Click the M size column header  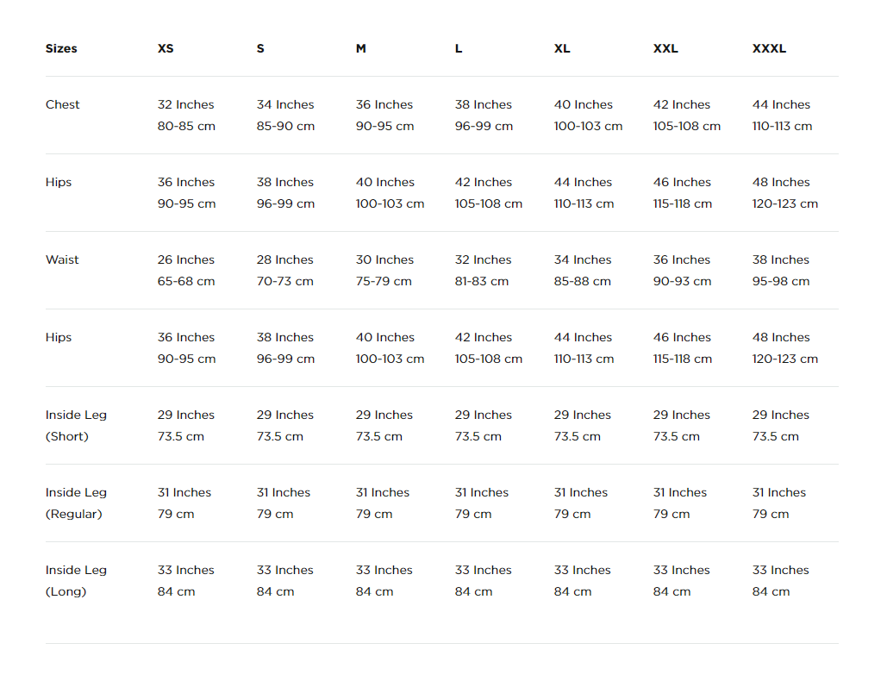[360, 48]
